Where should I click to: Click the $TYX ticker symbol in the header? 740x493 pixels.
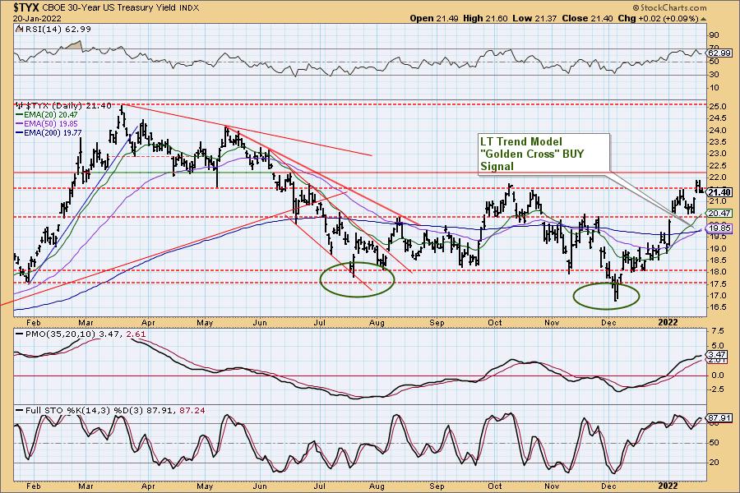pyautogui.click(x=27, y=7)
